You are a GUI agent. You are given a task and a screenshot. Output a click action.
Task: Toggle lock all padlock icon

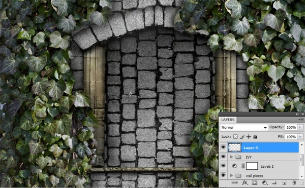pos(255,137)
